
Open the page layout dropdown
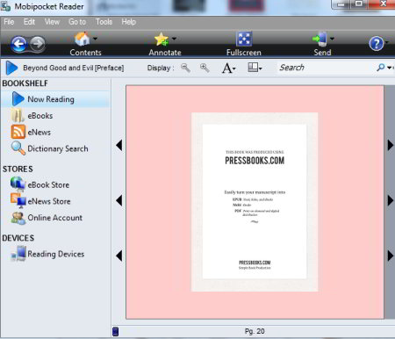click(255, 68)
